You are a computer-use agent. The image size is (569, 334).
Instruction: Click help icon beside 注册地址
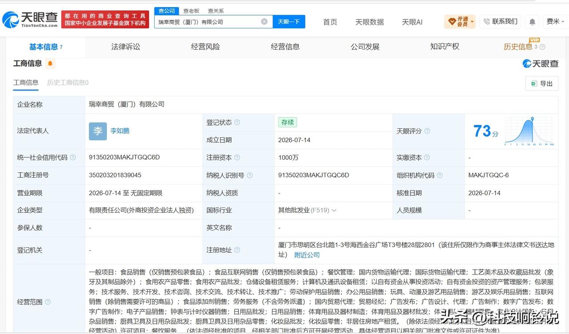237,250
